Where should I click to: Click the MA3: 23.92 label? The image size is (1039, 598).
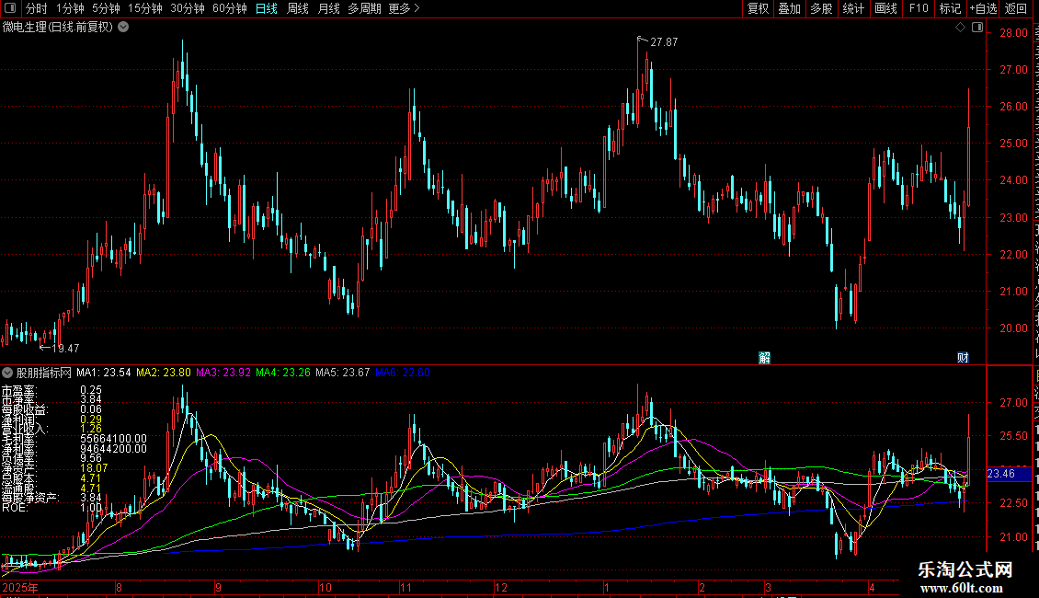223,373
